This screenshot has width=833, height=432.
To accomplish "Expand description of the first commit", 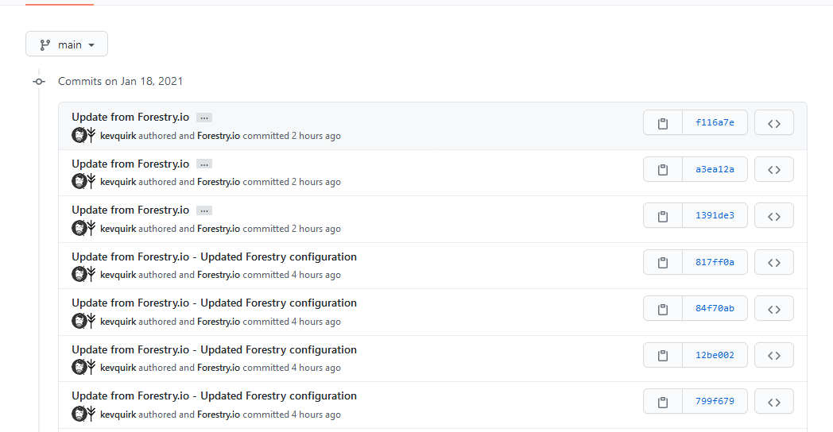I will pos(204,118).
